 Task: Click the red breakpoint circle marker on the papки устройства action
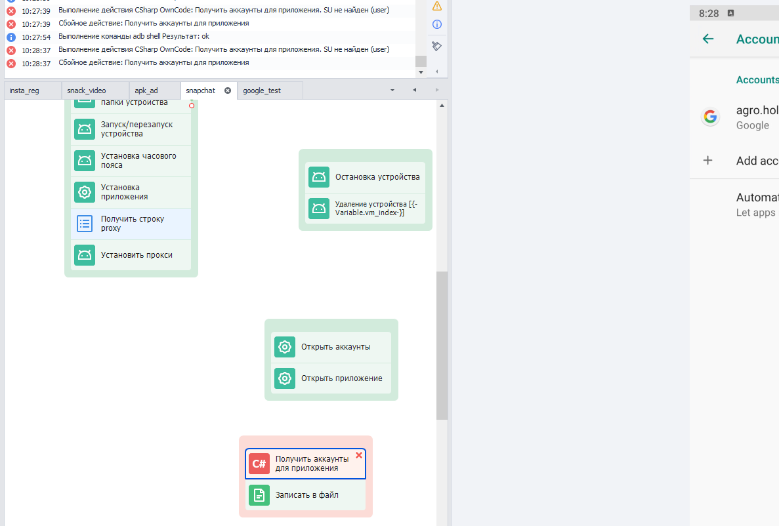(x=192, y=106)
